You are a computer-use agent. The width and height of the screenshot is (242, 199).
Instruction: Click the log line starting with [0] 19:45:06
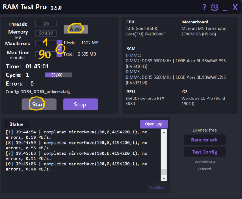pos(76,166)
